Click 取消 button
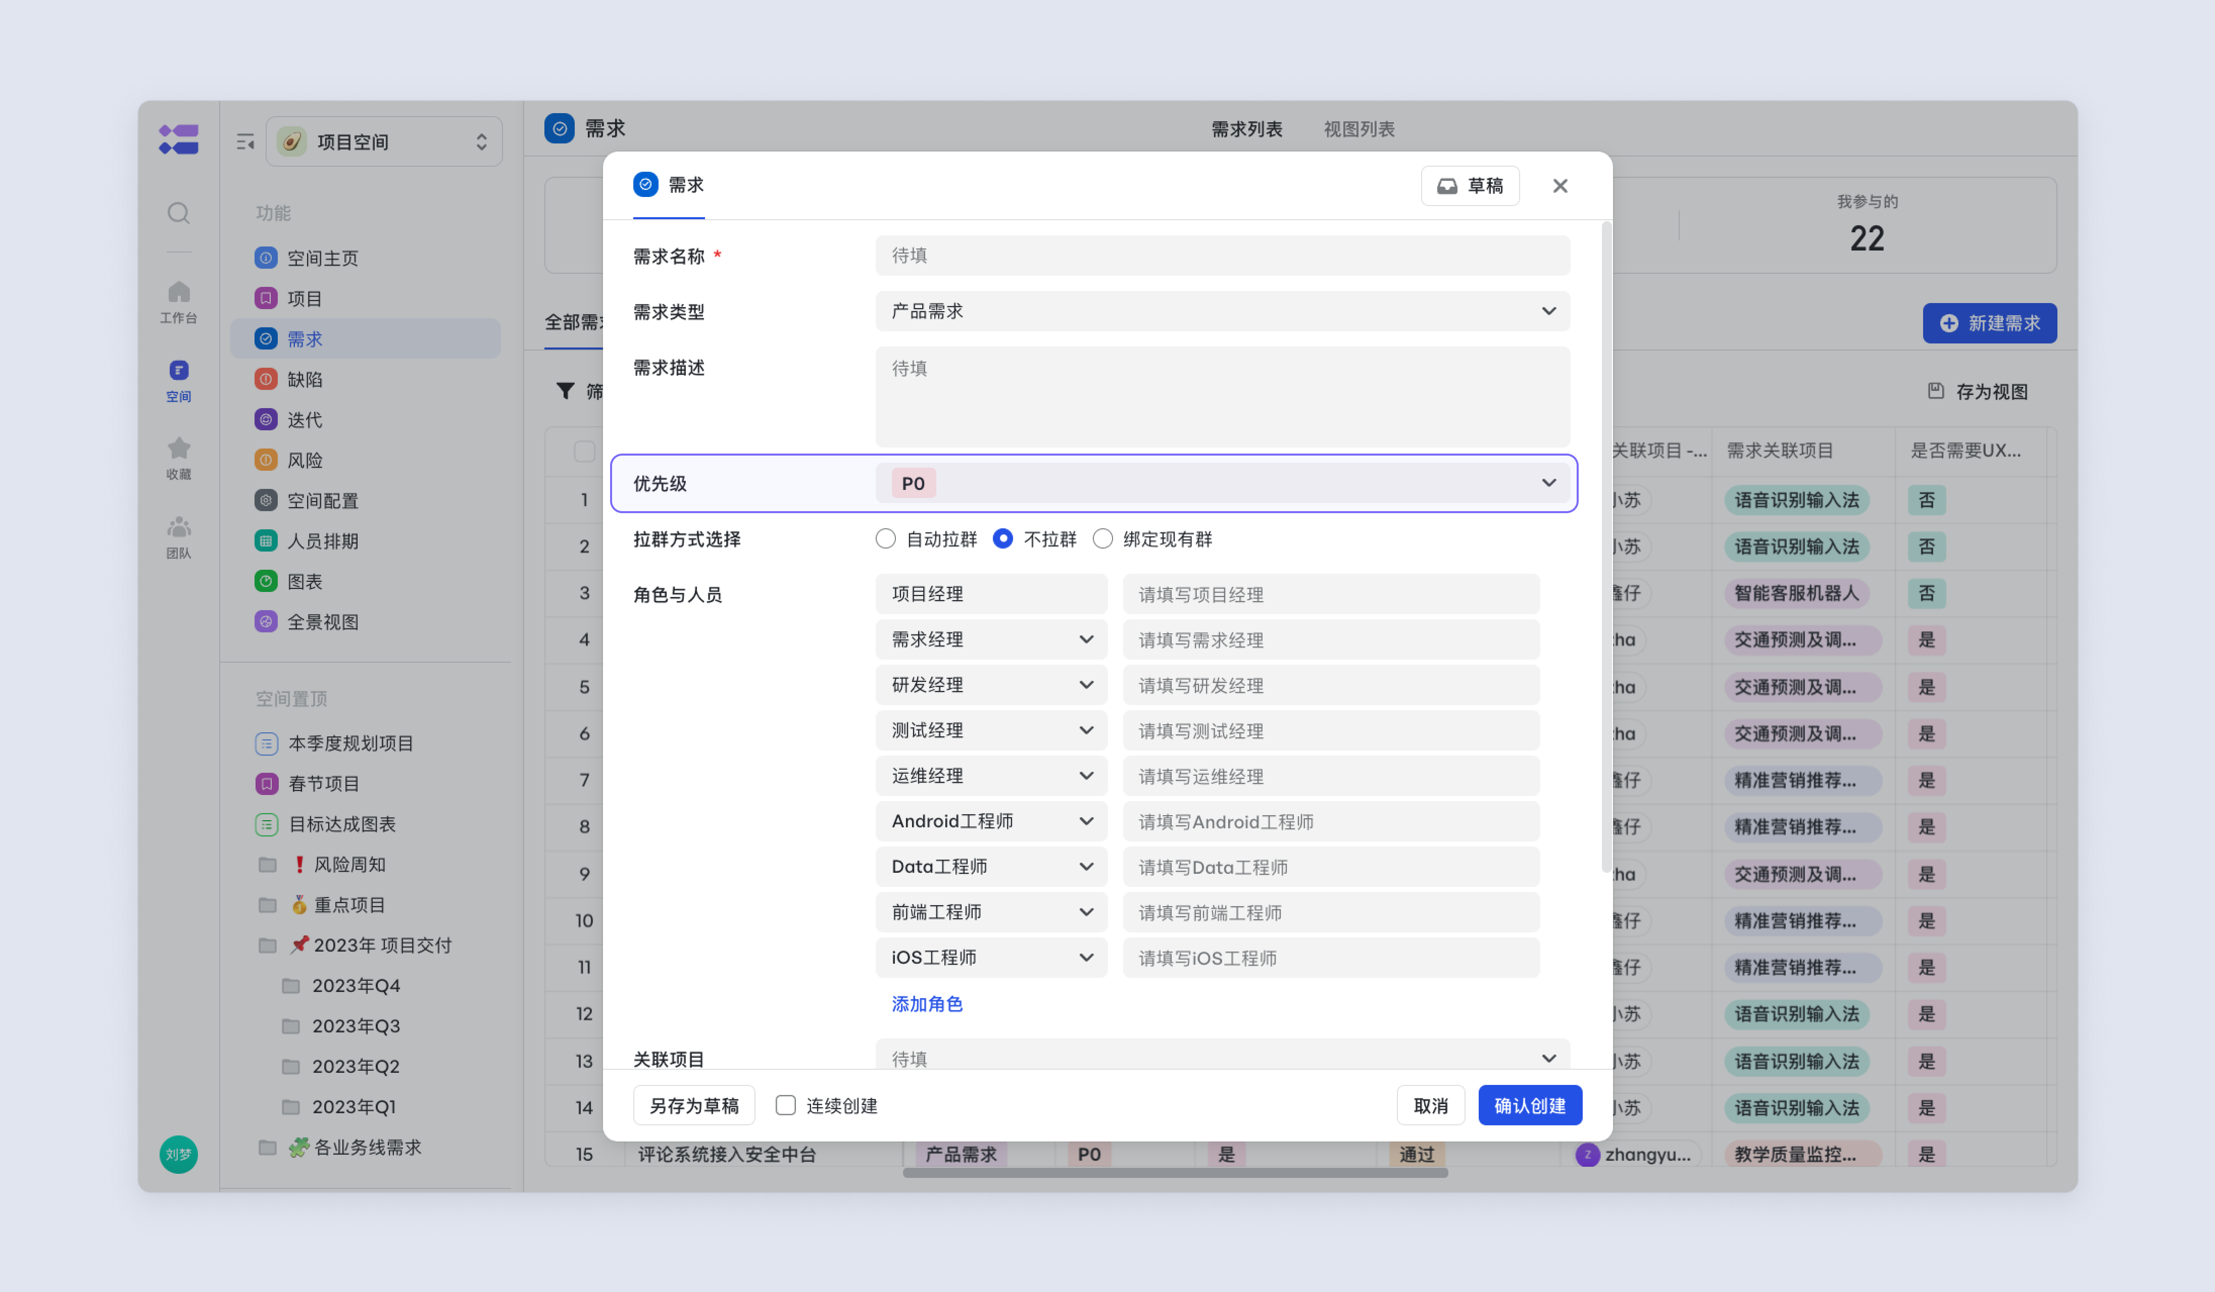The width and height of the screenshot is (2215, 1292). click(x=1430, y=1105)
